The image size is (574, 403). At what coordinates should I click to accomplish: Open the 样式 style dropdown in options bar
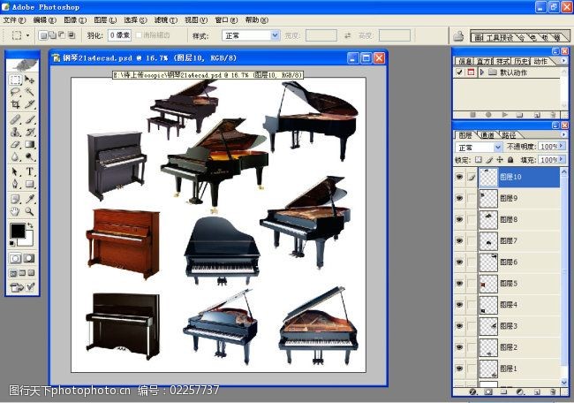(x=248, y=36)
